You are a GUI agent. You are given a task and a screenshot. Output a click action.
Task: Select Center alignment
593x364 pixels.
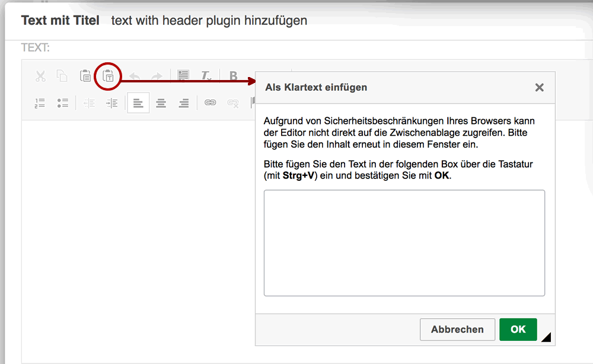161,103
